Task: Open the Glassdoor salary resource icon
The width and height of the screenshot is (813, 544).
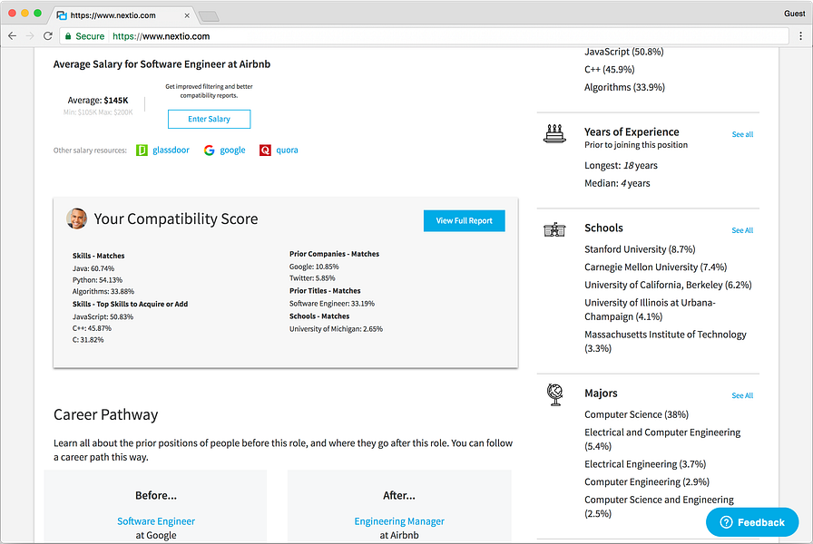Action: (142, 151)
